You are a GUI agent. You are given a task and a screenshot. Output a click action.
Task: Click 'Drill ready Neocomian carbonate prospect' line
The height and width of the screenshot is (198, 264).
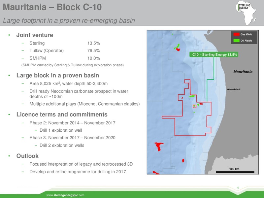79,94
